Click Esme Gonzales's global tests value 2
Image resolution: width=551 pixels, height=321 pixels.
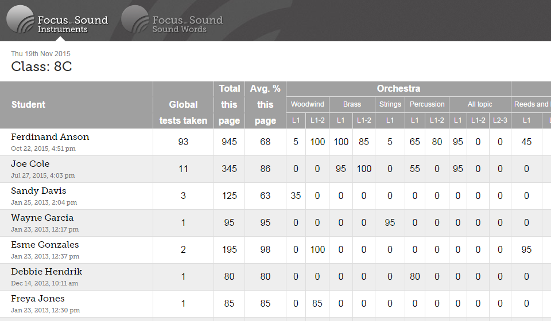[183, 250]
